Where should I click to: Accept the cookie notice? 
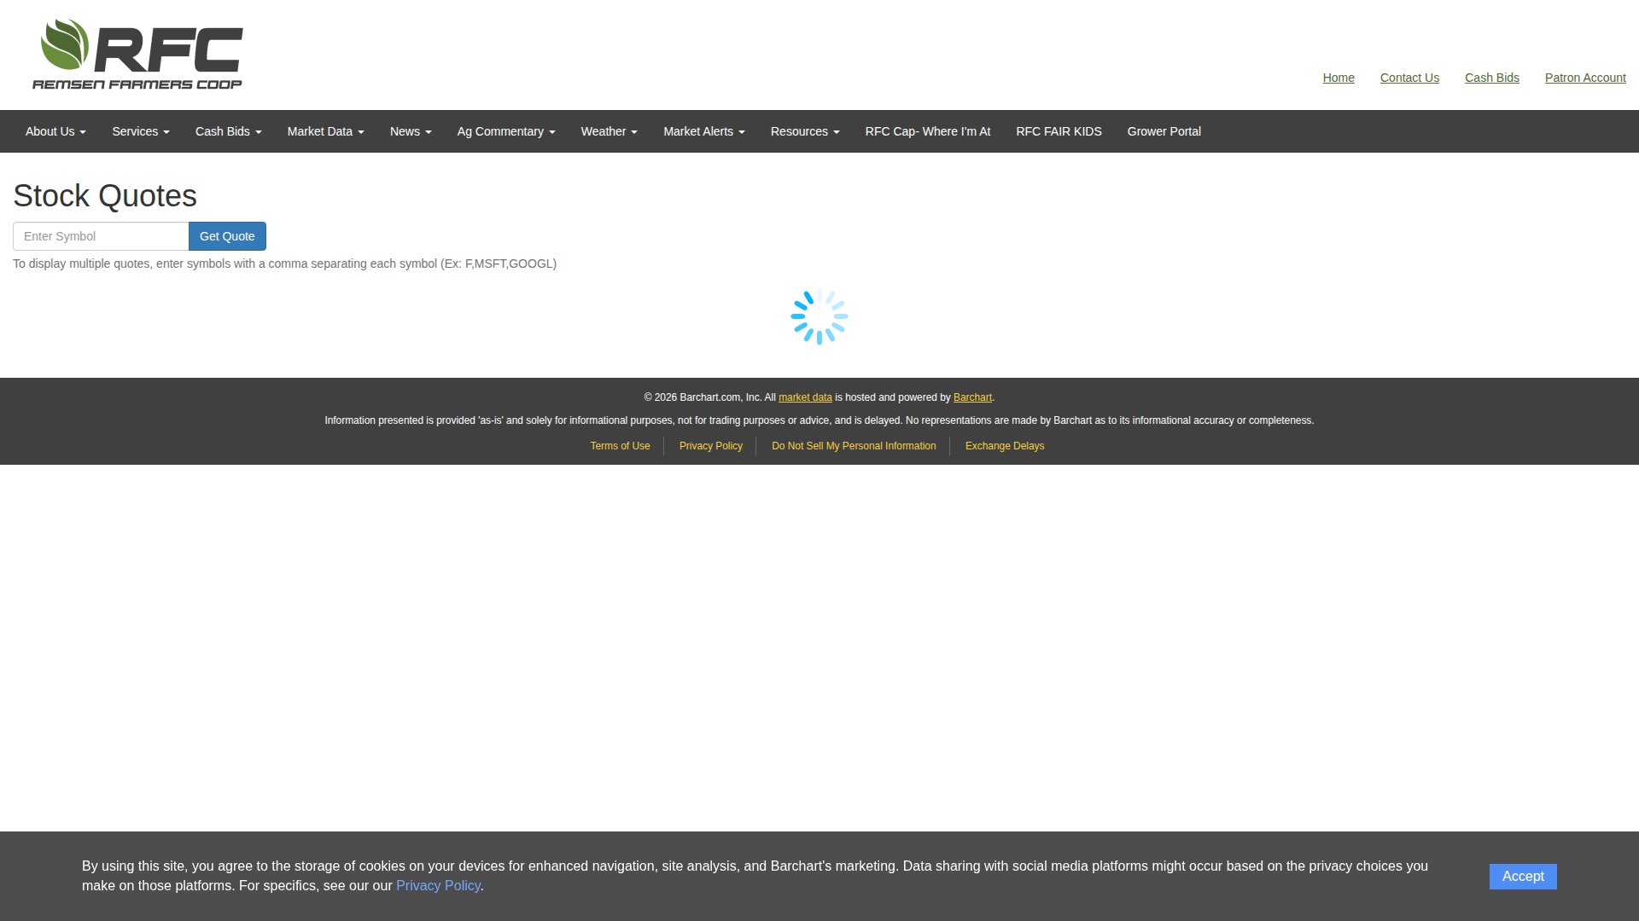[1522, 877]
